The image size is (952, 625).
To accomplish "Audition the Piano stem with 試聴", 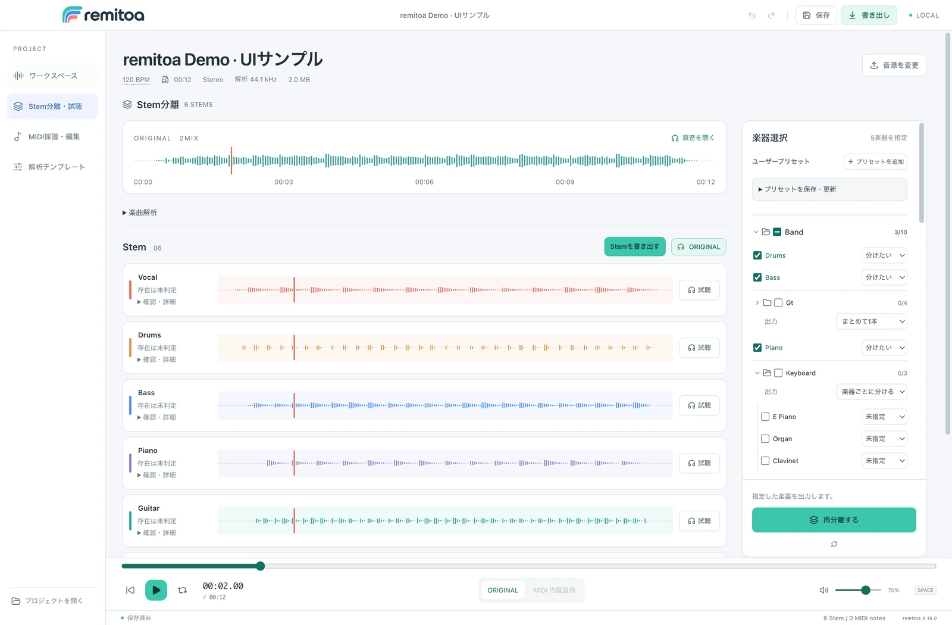I will tap(699, 463).
